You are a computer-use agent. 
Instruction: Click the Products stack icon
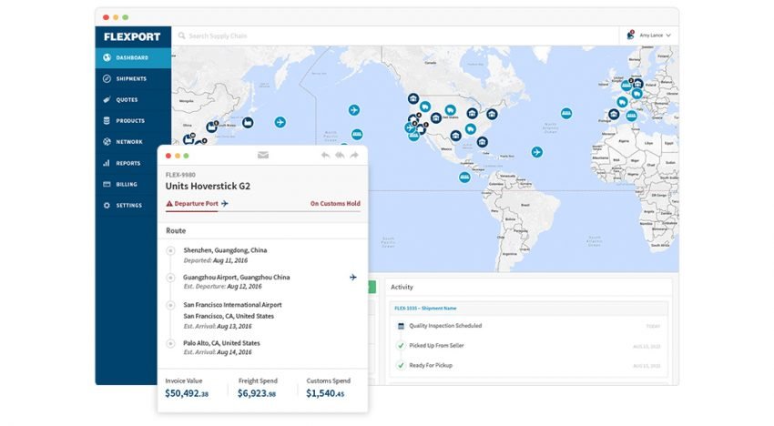click(x=107, y=120)
